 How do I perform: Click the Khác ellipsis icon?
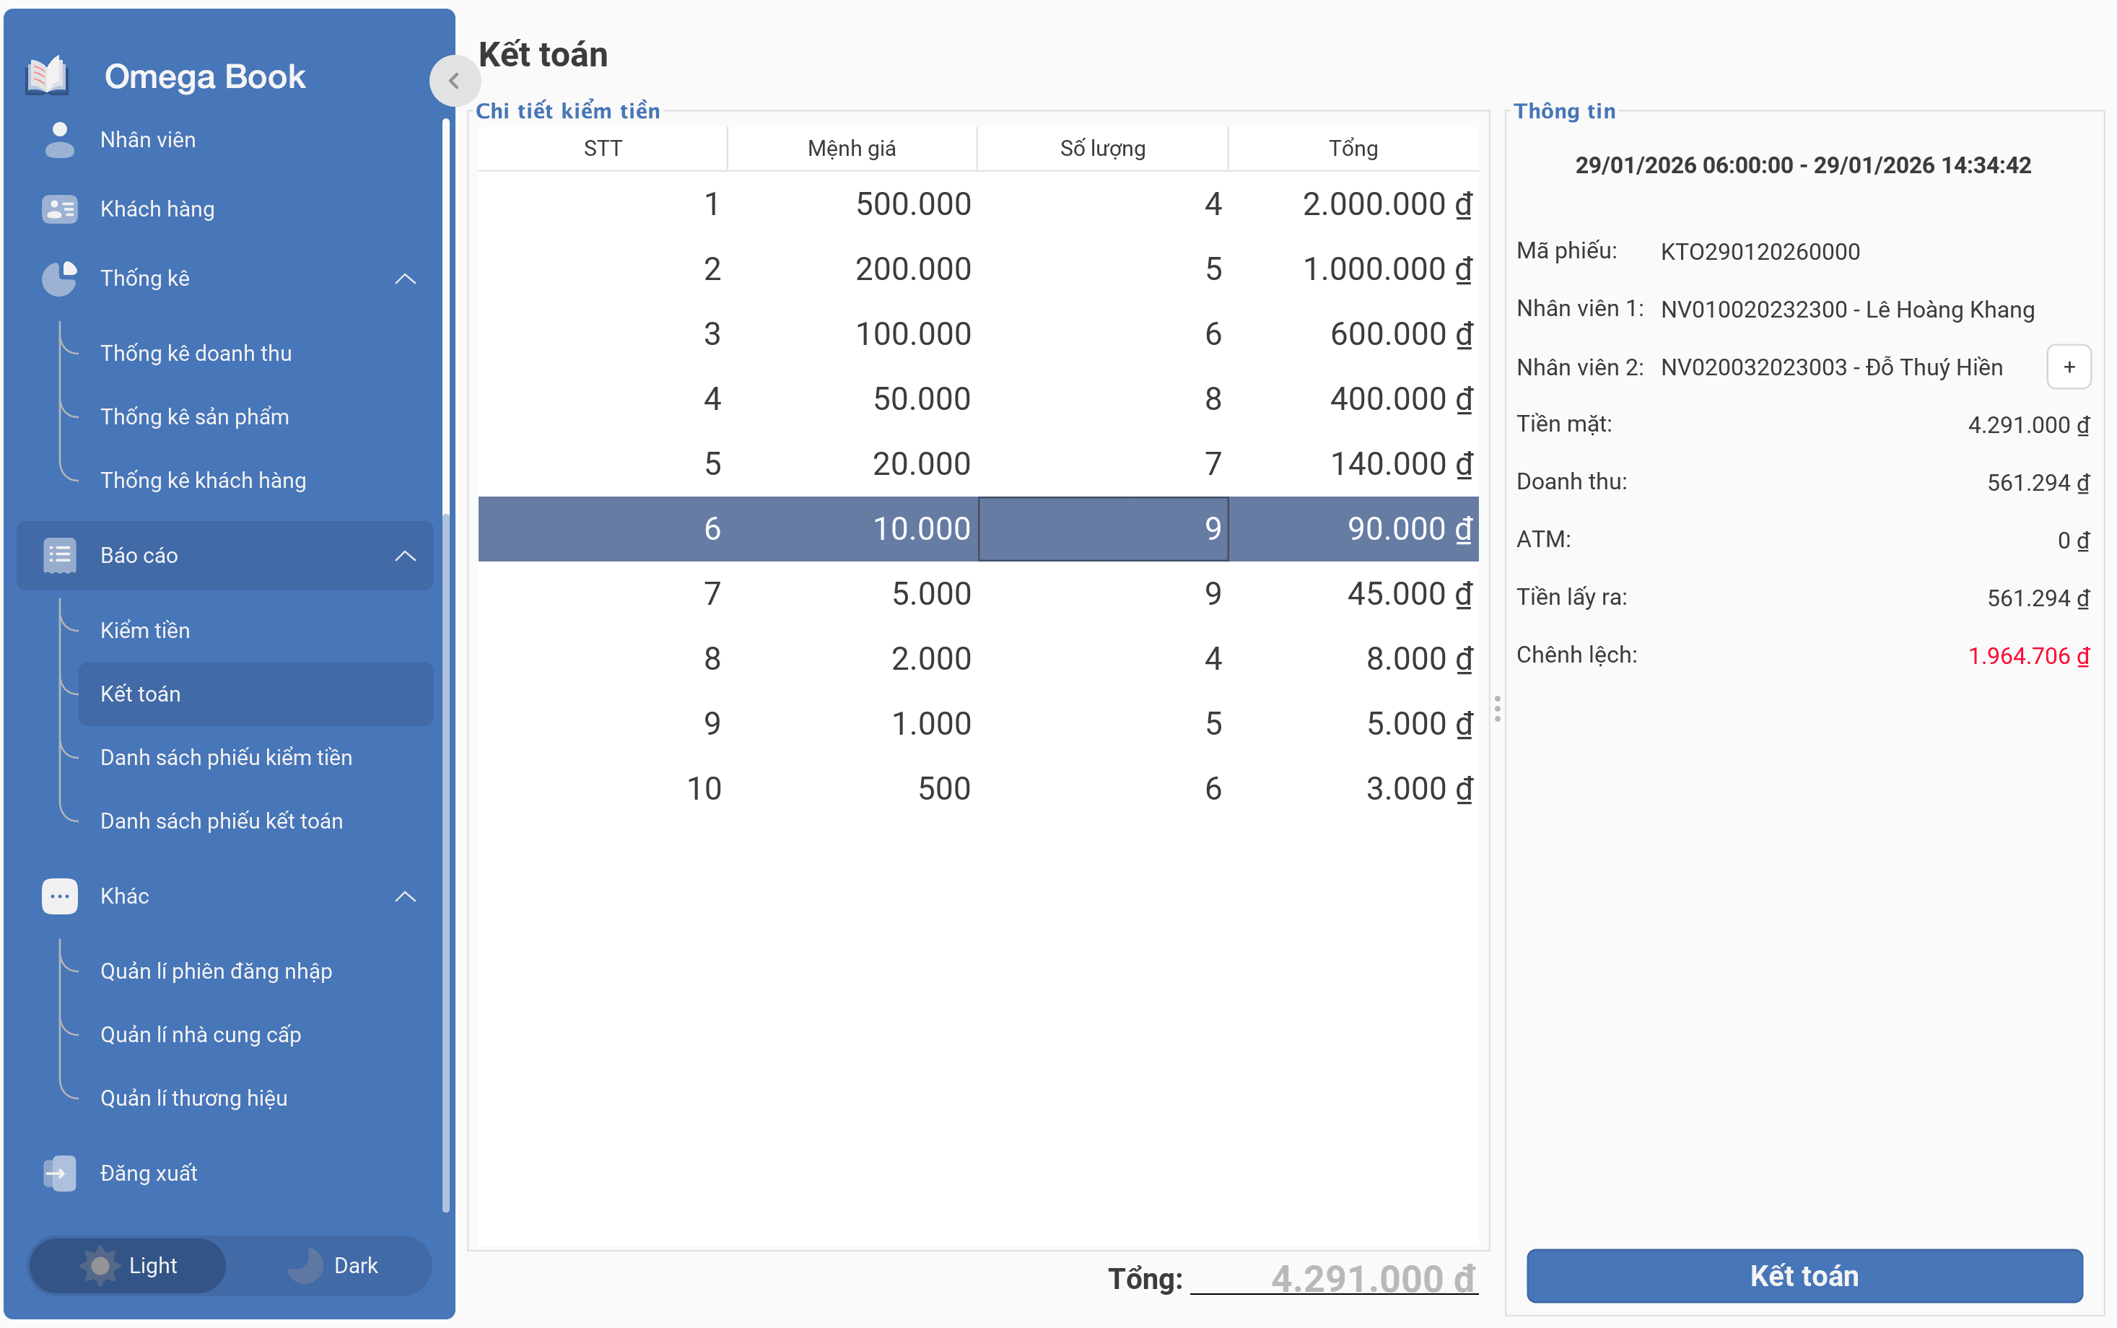(59, 896)
